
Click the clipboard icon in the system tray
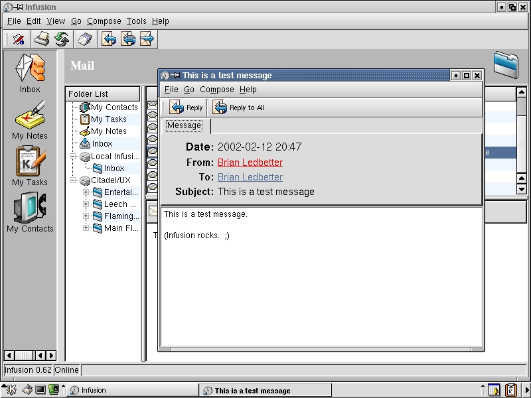pos(510,390)
